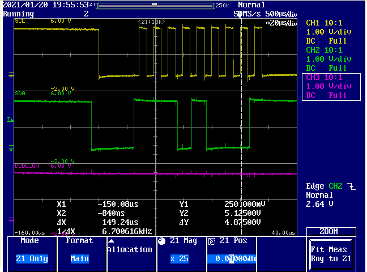
Task: Click the 2.64 V trigger level value
Action: [x=319, y=205]
